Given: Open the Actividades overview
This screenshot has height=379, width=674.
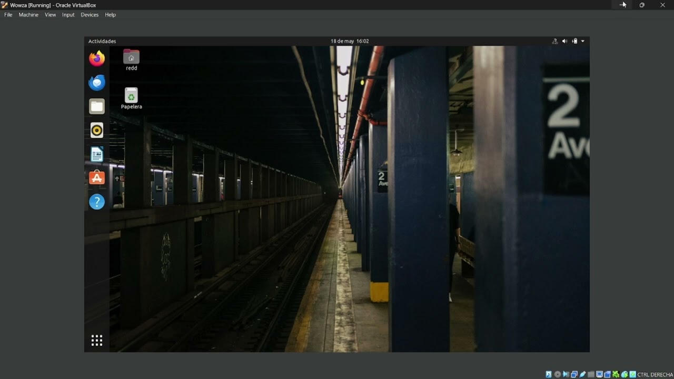Looking at the screenshot, I should [x=102, y=41].
